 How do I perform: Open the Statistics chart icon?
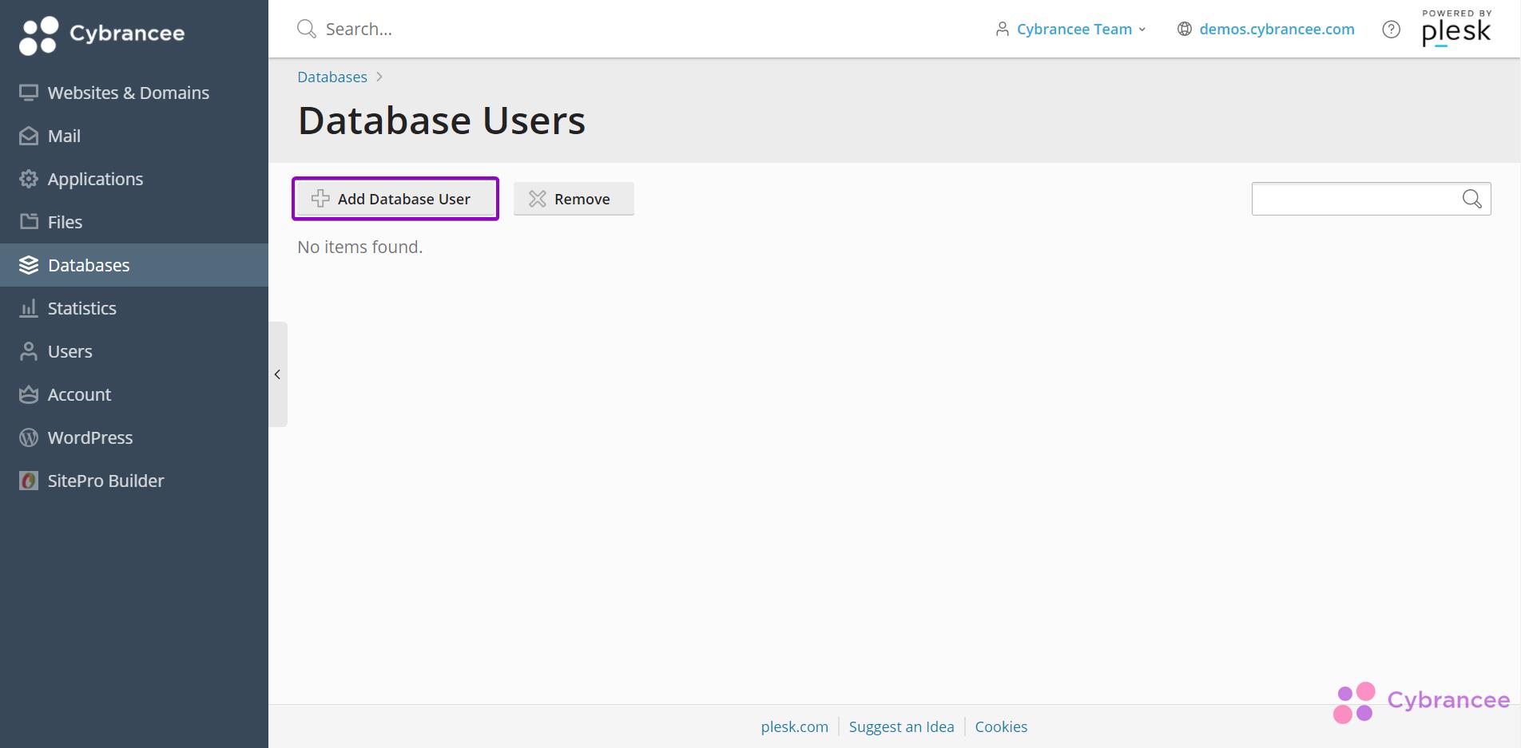coord(28,308)
